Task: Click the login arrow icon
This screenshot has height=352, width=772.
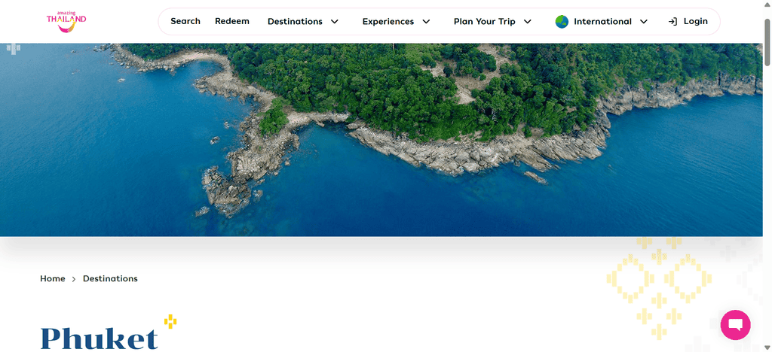Action: 672,22
